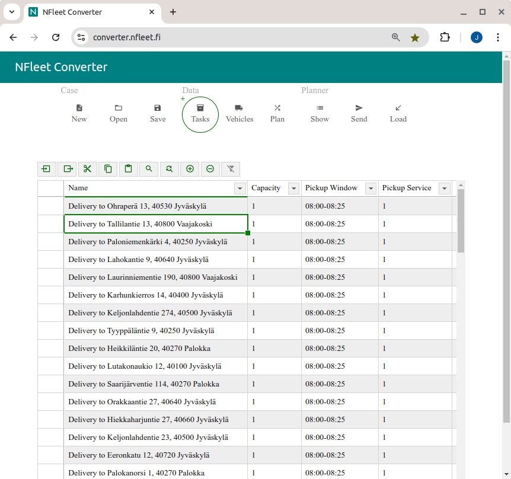The image size is (511, 479).
Task: Switch to the Vehicles data view
Action: click(239, 114)
